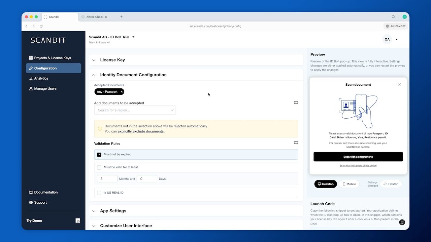Viewport: 431px width, 242px height.
Task: Enable the Must be valid for at least checkbox
Action: [99, 167]
